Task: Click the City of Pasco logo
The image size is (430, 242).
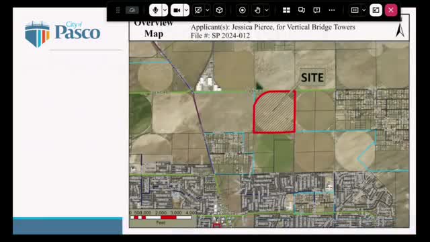Action: pos(62,34)
